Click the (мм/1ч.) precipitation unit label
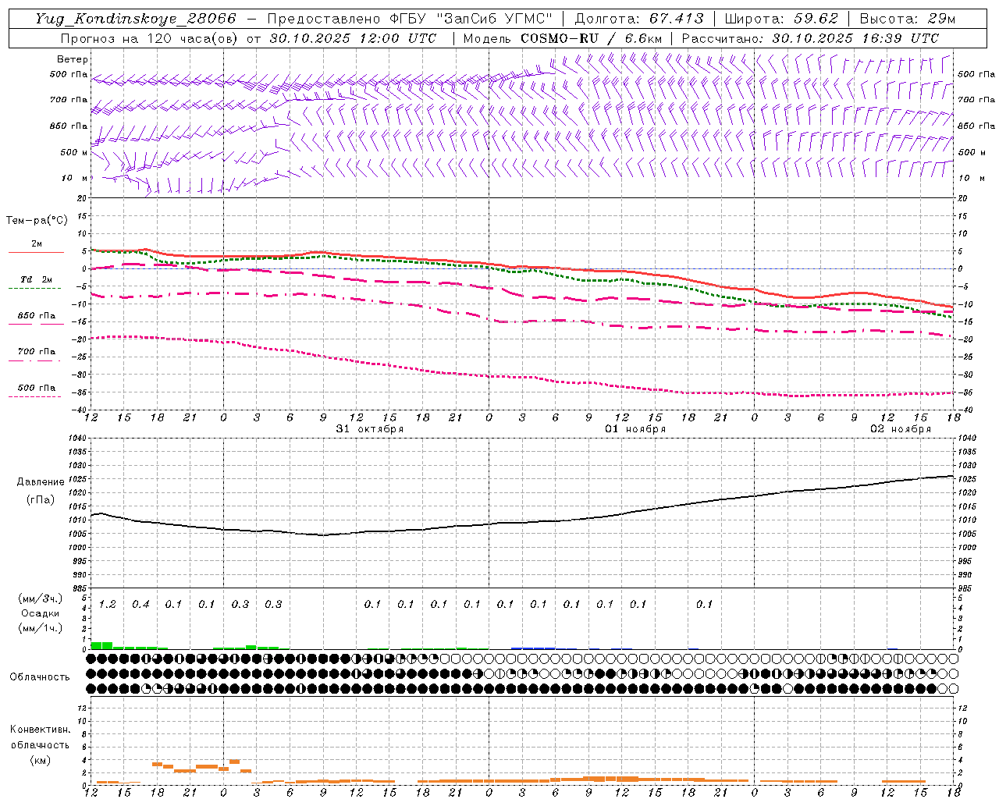This screenshot has width=999, height=799. point(40,628)
